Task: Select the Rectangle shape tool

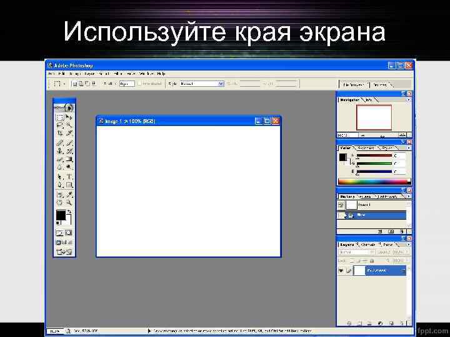Action: [x=69, y=185]
